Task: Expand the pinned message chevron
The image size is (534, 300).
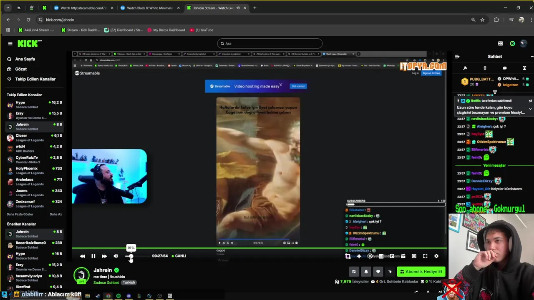Action: [x=530, y=109]
